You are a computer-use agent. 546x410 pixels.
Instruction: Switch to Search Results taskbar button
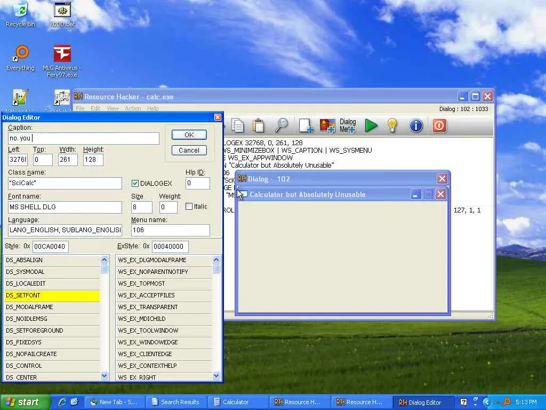pyautogui.click(x=177, y=402)
